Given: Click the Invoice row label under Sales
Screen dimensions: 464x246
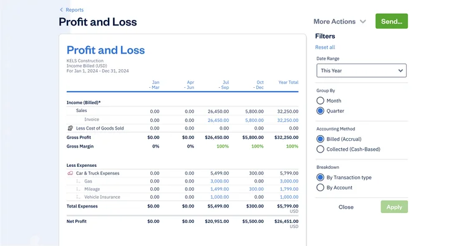Looking at the screenshot, I should [92, 120].
